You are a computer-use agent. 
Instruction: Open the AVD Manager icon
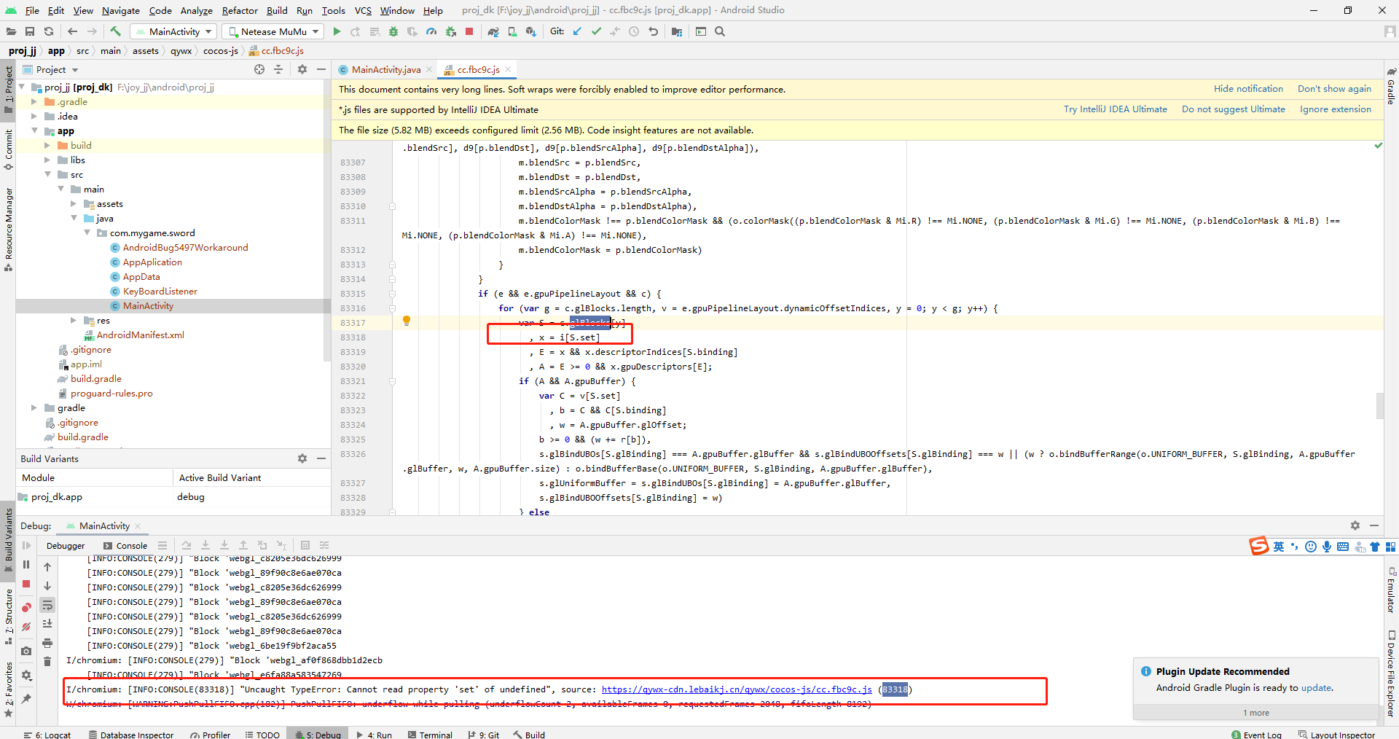point(512,31)
